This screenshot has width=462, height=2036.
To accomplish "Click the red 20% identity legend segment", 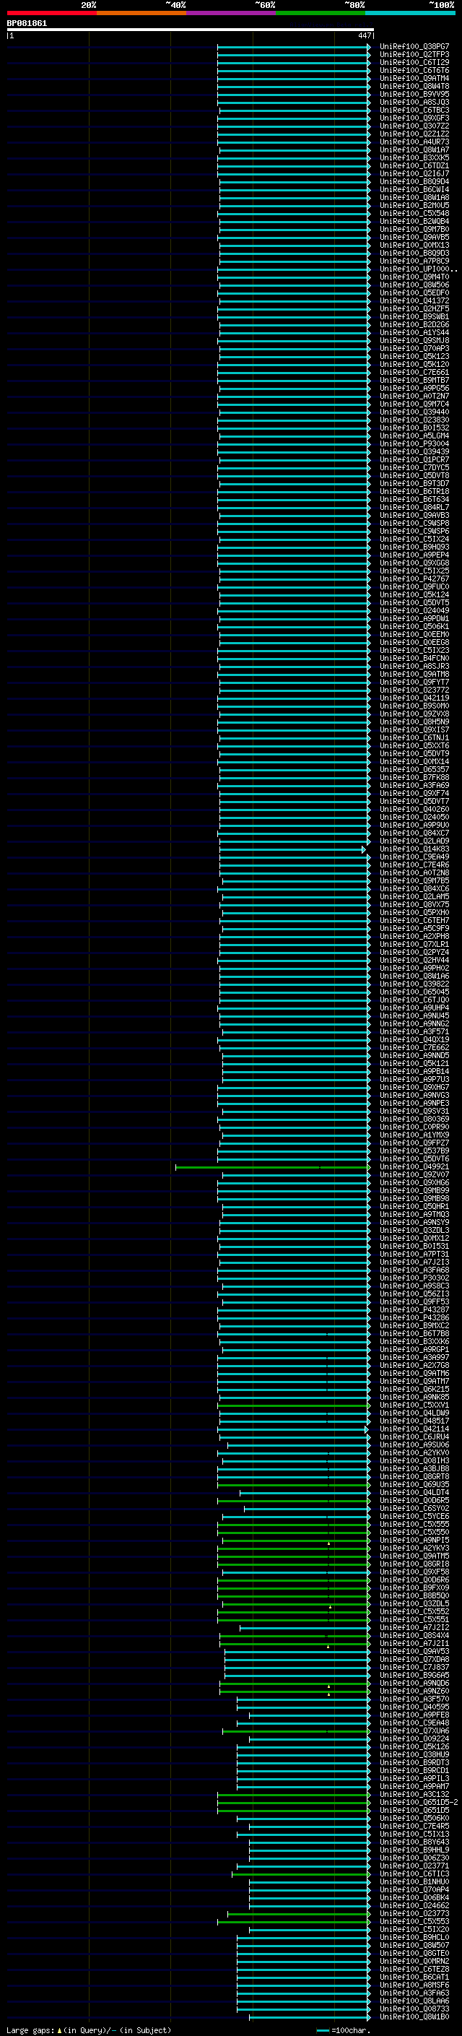I will click(51, 13).
